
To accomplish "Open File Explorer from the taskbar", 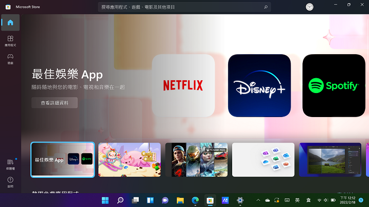I will (180, 200).
